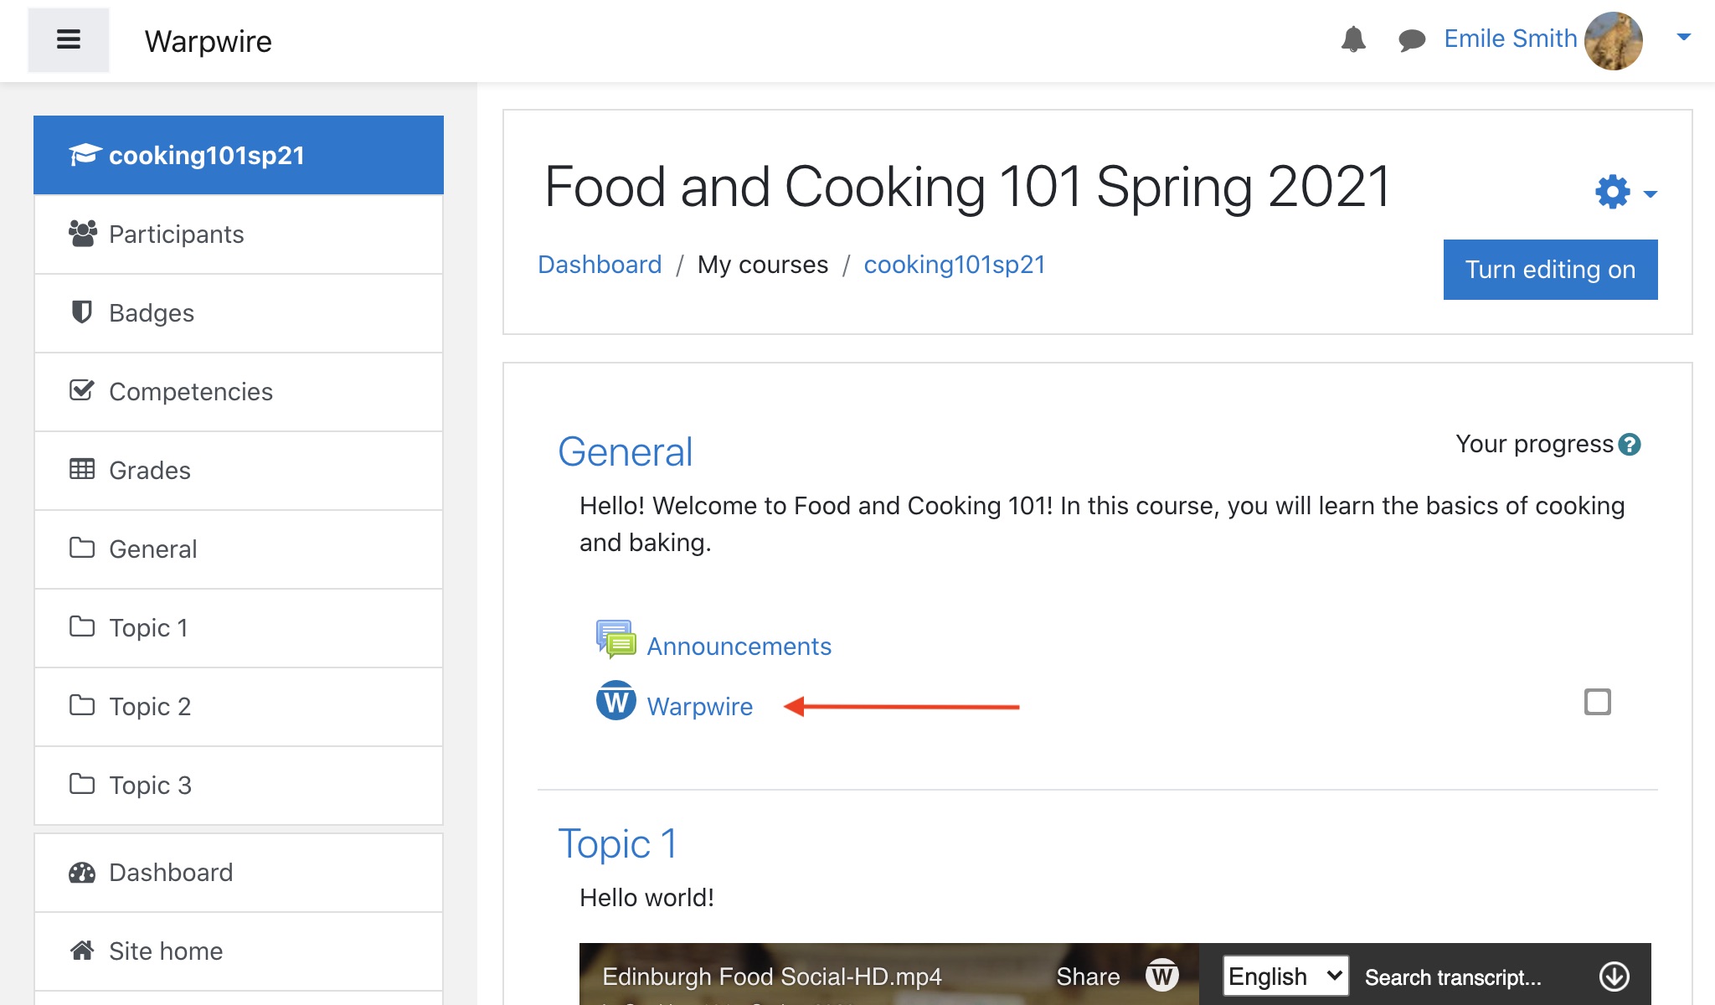Screen dimensions: 1715x1005
Task: Open Grades in the sidebar
Action: point(239,471)
